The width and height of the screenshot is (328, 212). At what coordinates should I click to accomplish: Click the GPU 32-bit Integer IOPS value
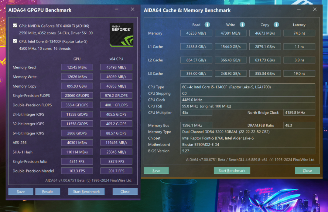tap(77, 124)
